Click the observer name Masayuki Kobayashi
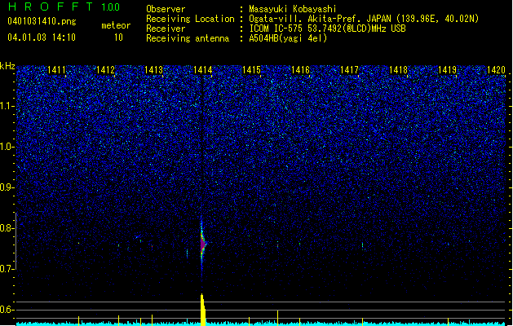Image resolution: width=513 pixels, height=326 pixels. (x=293, y=9)
